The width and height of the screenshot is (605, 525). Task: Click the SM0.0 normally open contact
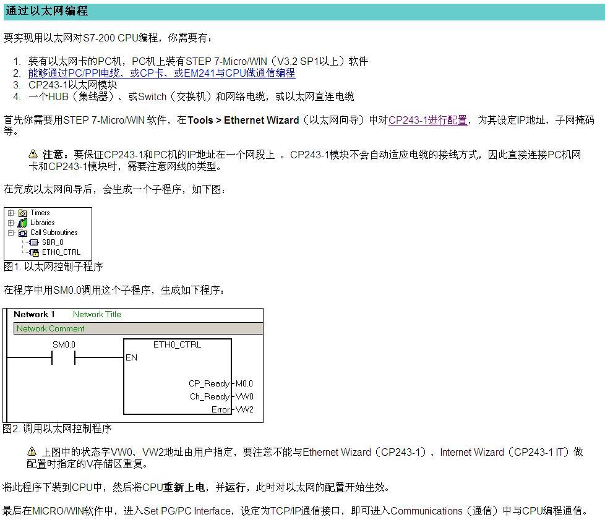(63, 357)
